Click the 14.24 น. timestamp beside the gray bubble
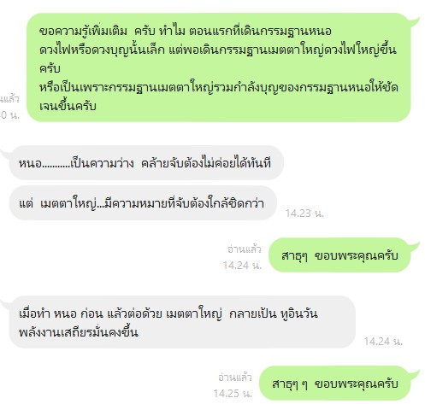Screen dimensions: 425x404 383,341
